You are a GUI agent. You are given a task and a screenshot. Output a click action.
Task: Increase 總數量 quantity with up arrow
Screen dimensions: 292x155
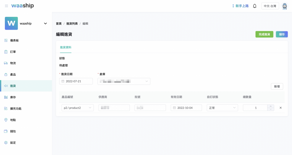[271, 106]
